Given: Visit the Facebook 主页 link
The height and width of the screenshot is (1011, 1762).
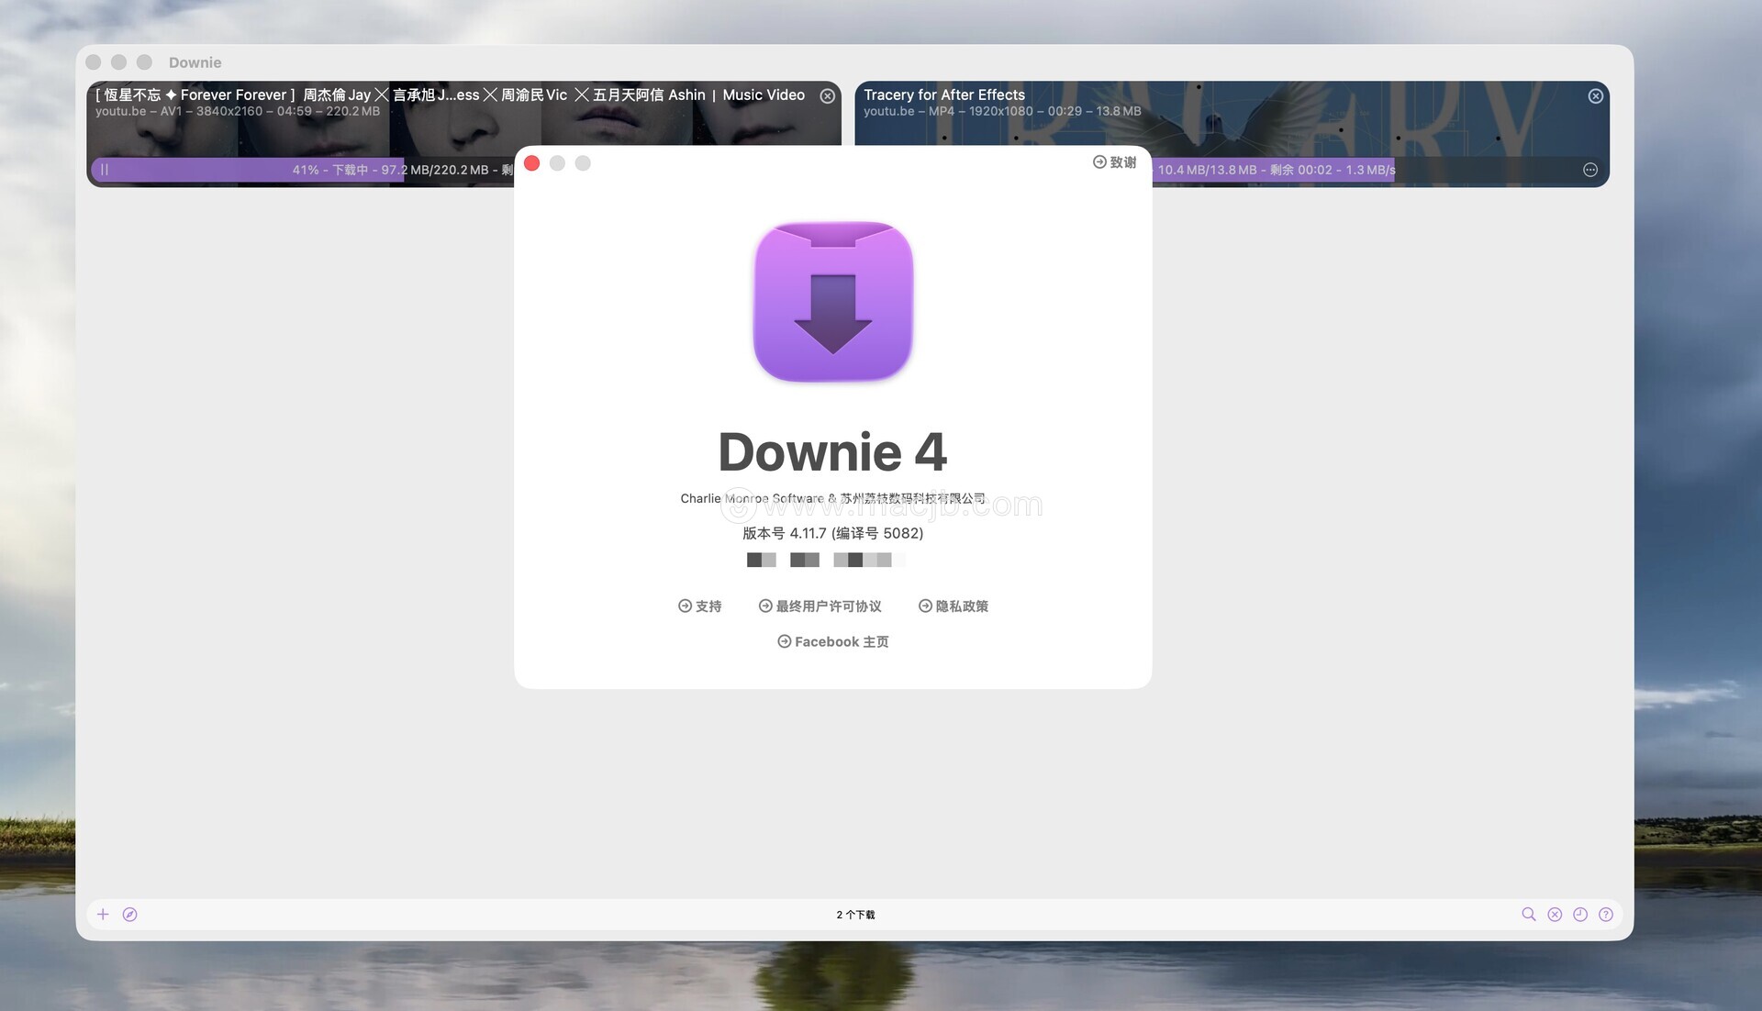Looking at the screenshot, I should (x=832, y=642).
